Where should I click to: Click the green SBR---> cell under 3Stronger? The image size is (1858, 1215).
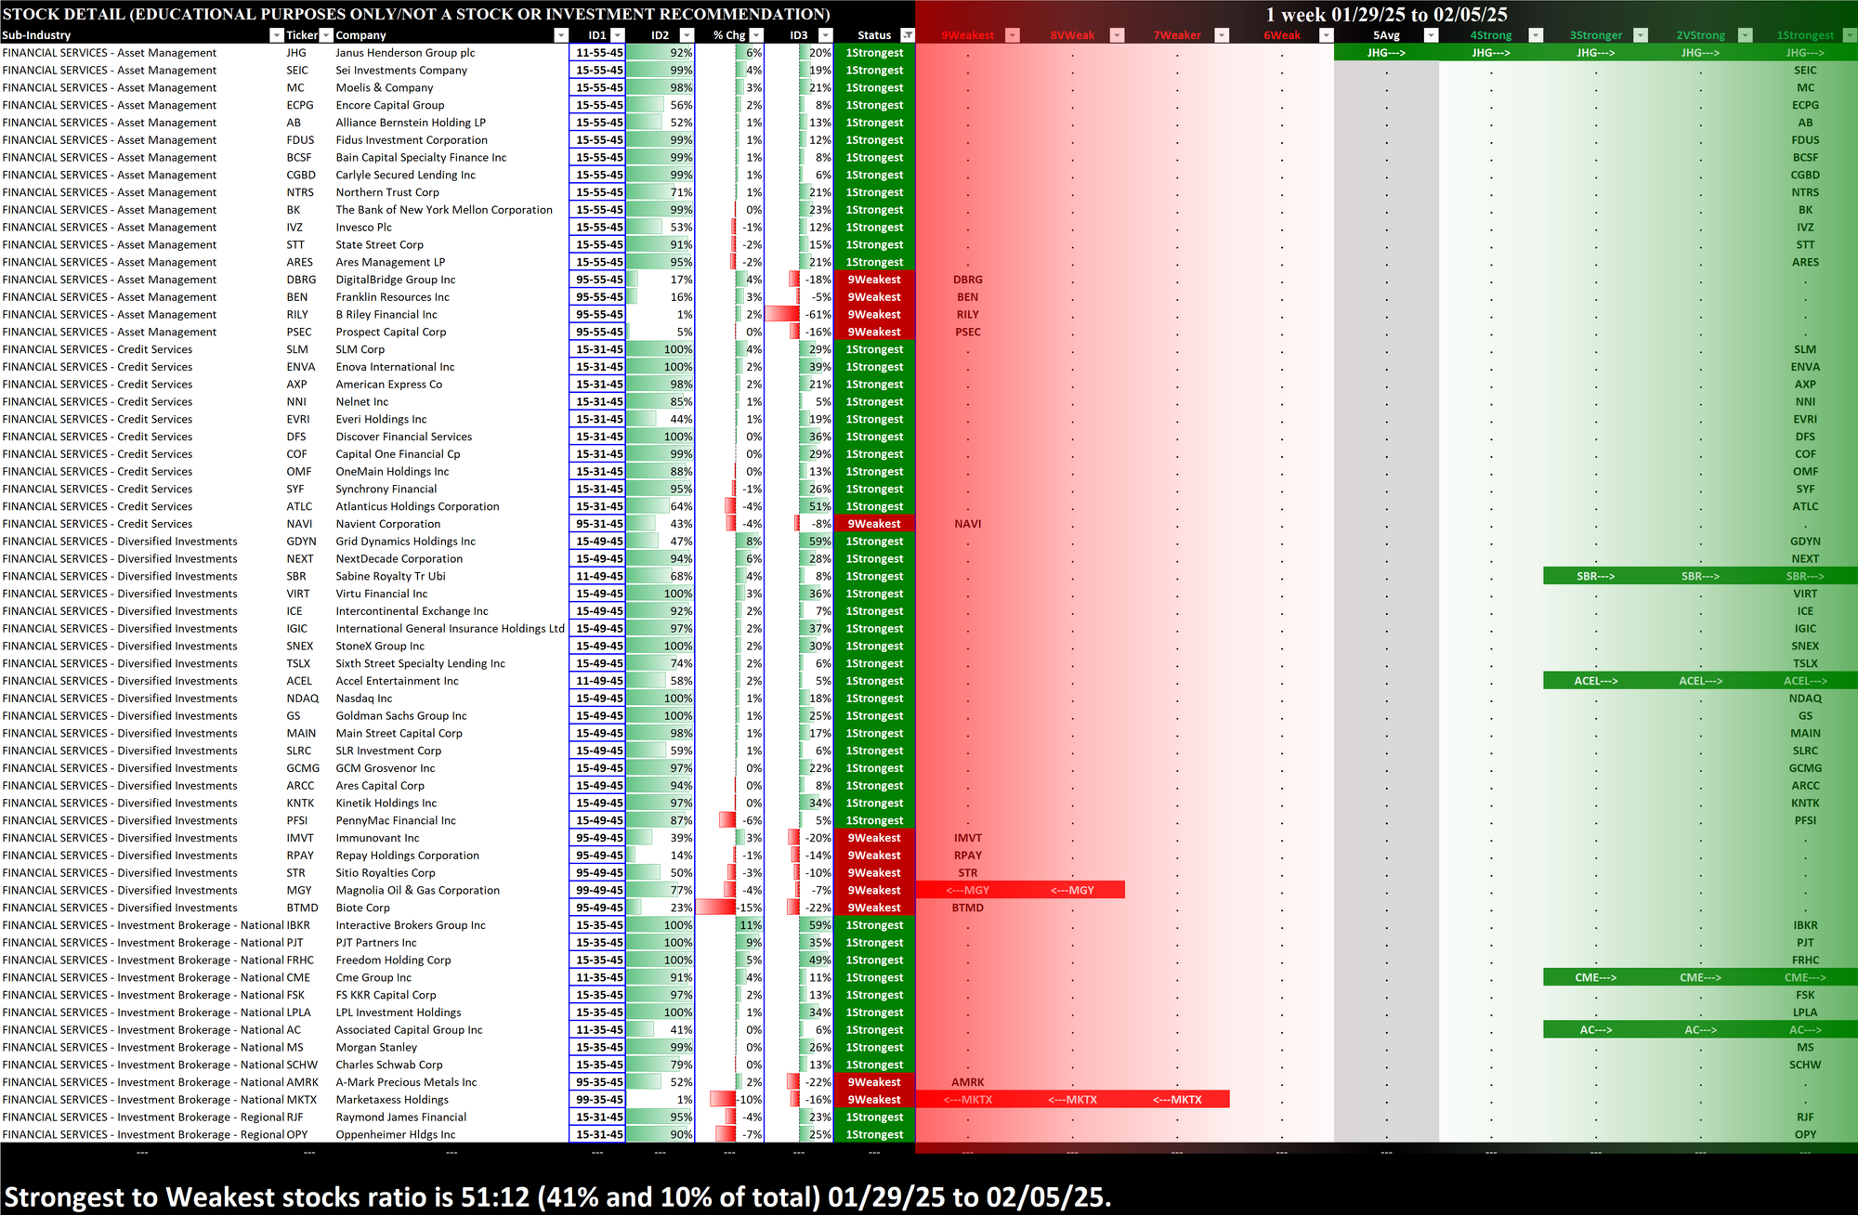pos(1595,577)
